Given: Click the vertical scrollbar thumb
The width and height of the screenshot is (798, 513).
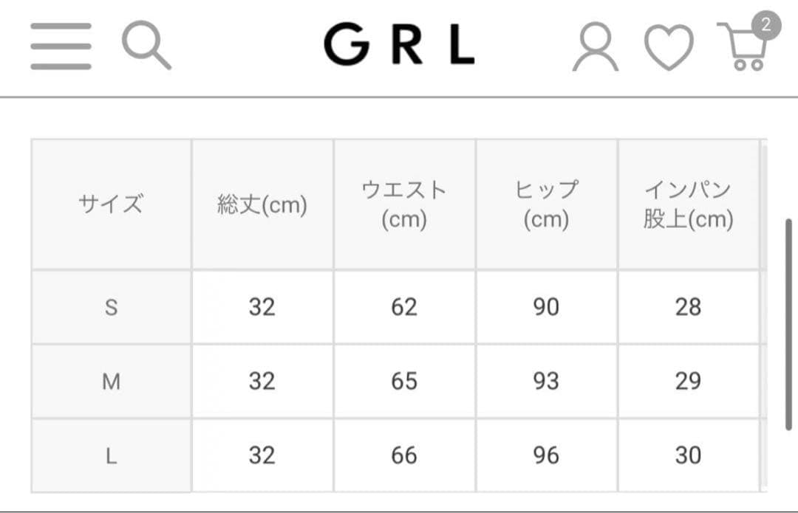Looking at the screenshot, I should pos(788,325).
